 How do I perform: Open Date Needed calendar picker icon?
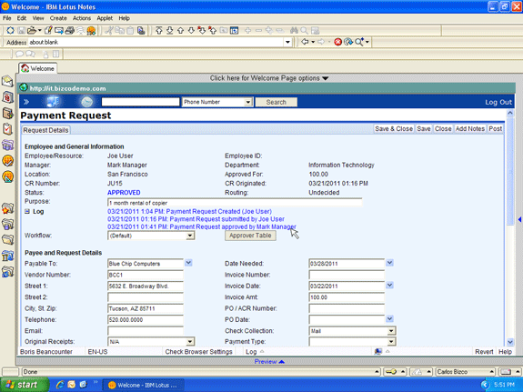tap(389, 263)
